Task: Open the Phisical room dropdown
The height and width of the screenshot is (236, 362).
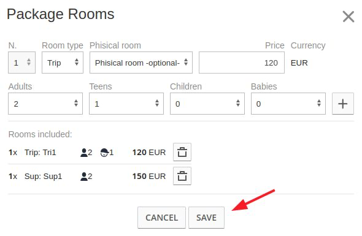Action: (x=141, y=63)
